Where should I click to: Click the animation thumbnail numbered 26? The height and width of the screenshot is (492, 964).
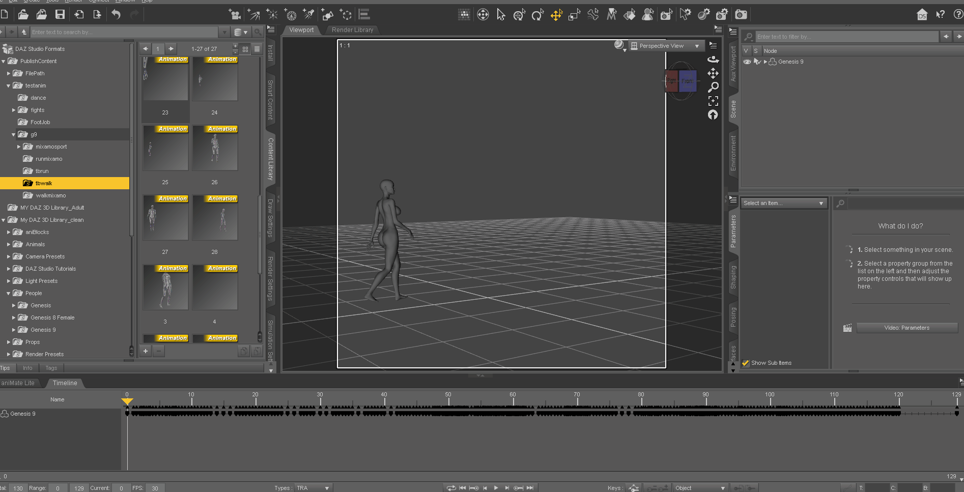[x=215, y=149]
